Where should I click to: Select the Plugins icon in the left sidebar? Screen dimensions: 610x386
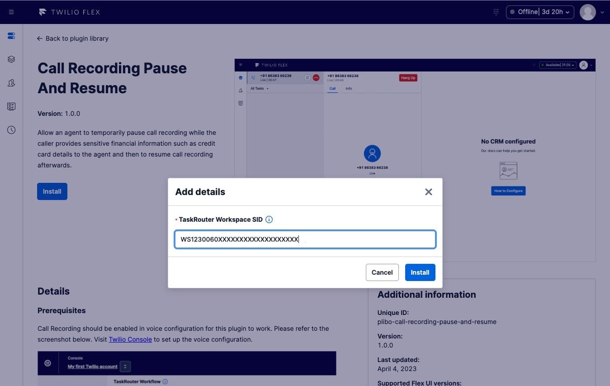point(11,36)
